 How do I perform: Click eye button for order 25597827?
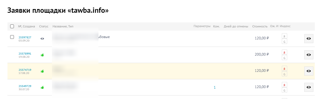[309, 39]
